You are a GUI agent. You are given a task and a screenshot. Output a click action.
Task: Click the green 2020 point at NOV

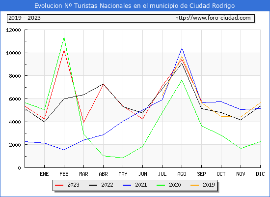tap(241, 148)
